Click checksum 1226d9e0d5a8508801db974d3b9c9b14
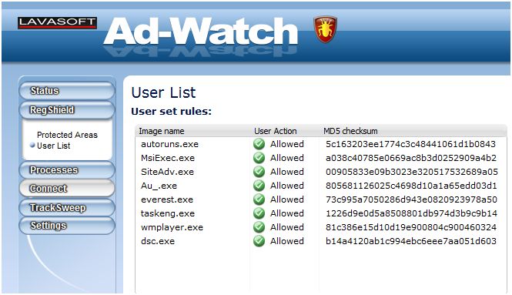 pos(411,213)
